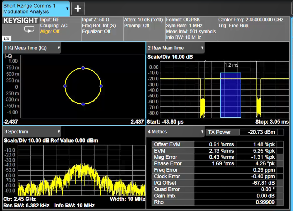Click the LXI status icon

pos(6,38)
